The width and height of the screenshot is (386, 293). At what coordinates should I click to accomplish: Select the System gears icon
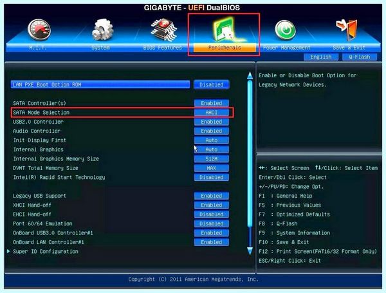click(102, 30)
